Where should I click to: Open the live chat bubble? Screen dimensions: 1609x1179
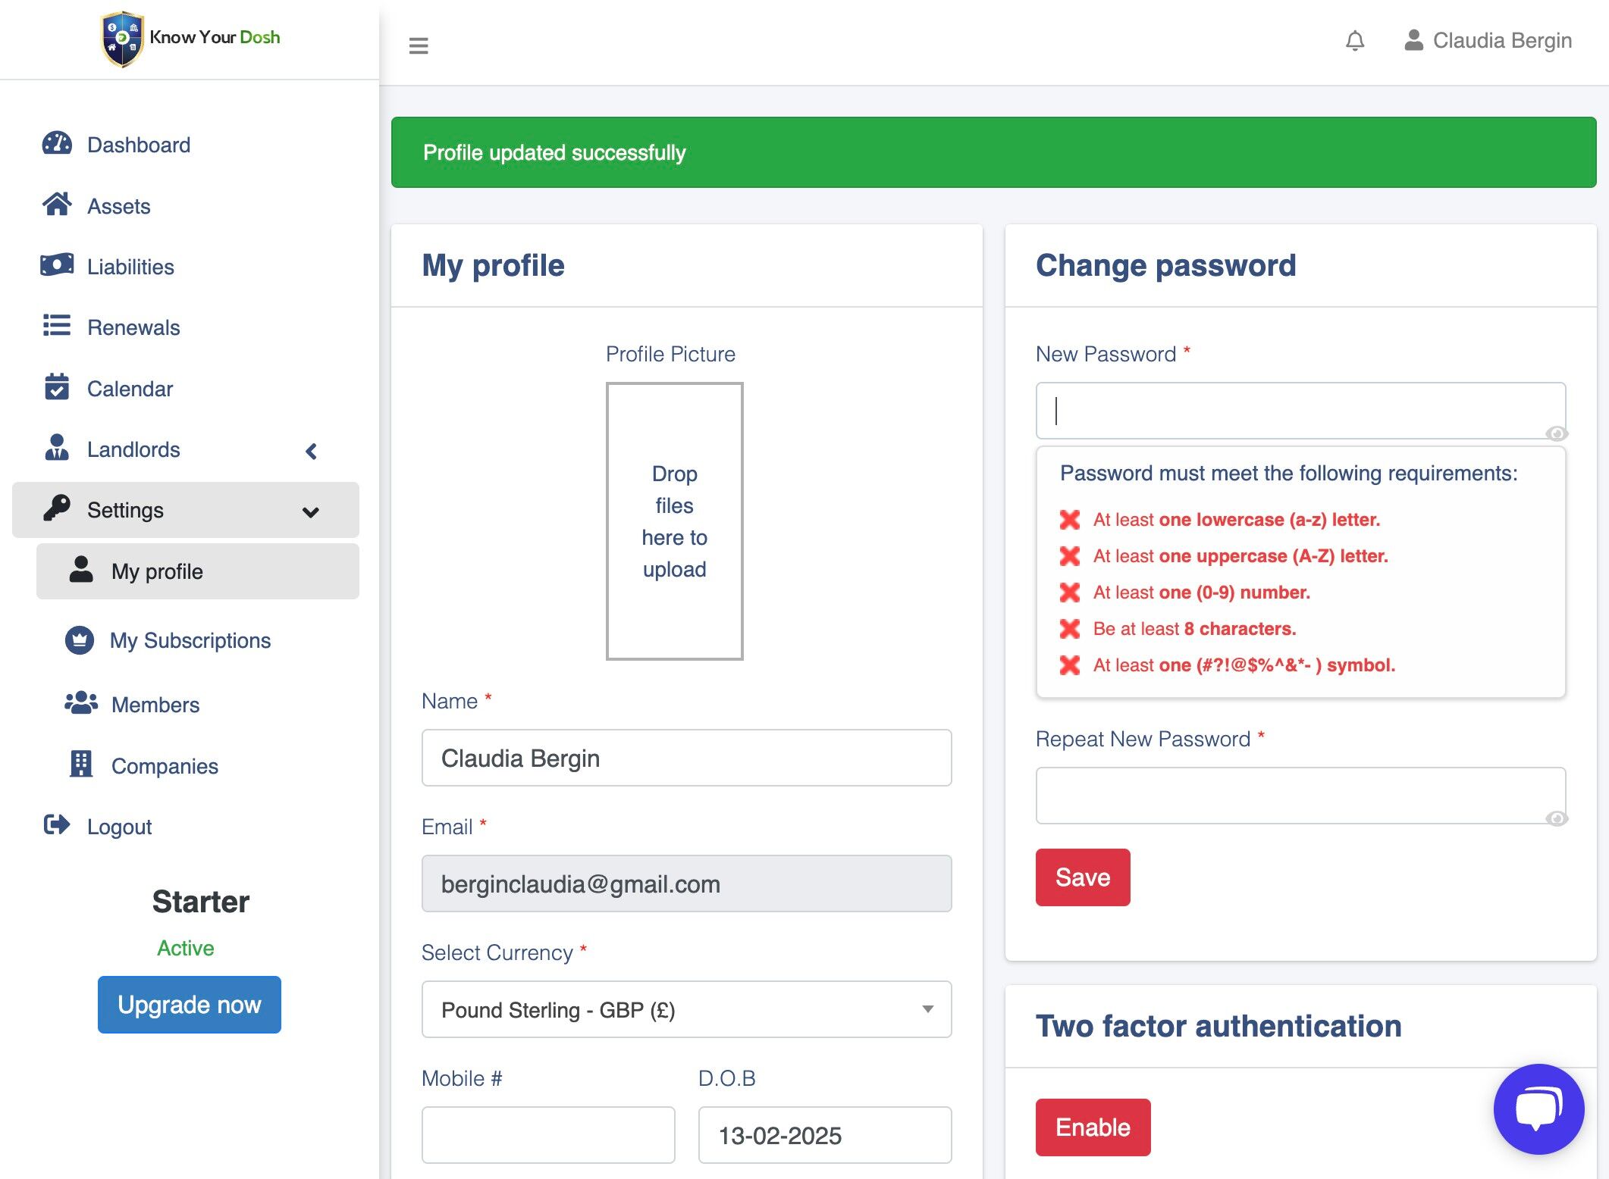1538,1109
